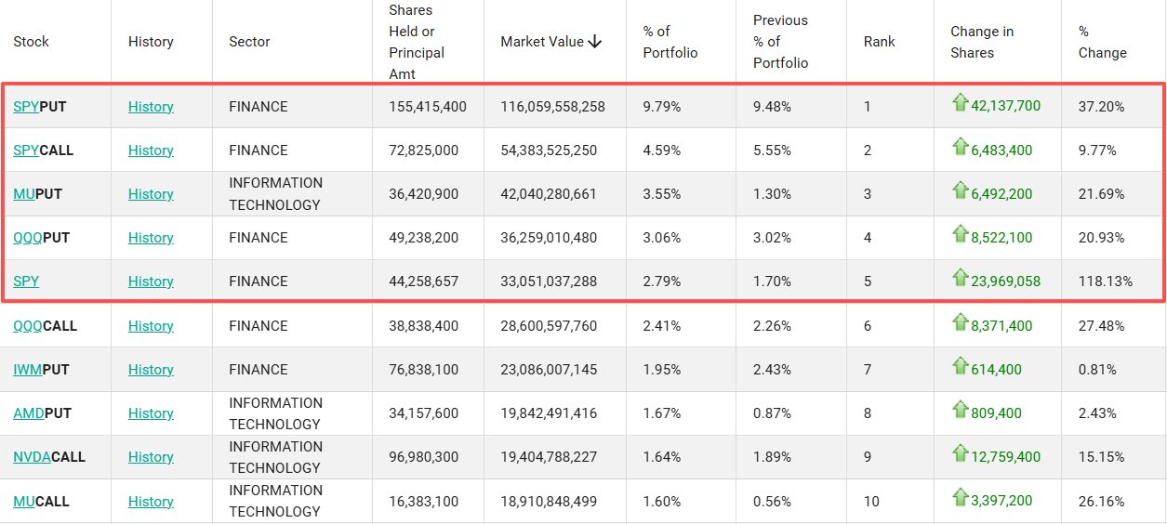Select change in shares 42,137,700
This screenshot has height=524, width=1167.
pyautogui.click(x=1005, y=106)
